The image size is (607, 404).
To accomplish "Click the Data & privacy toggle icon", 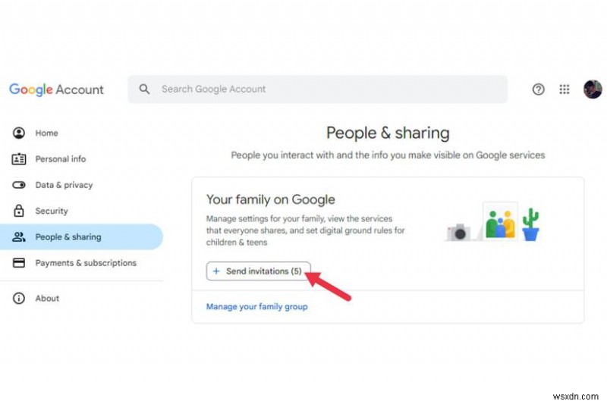I will coord(18,185).
